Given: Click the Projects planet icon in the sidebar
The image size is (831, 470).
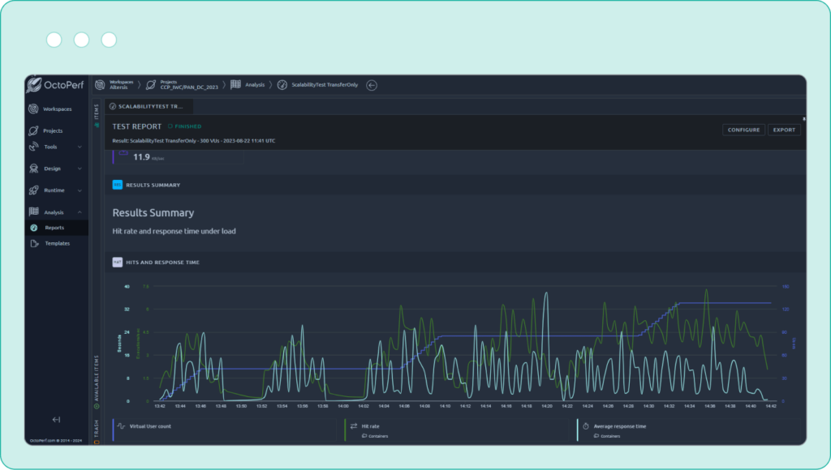Looking at the screenshot, I should pyautogui.click(x=33, y=130).
